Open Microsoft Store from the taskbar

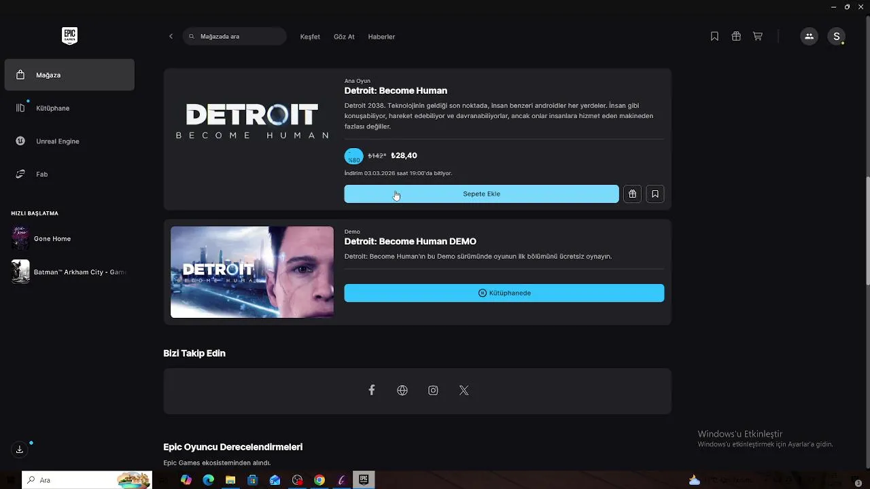tap(253, 480)
